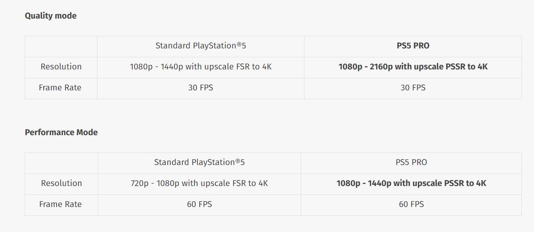
Task: Click "1080p - 1440p with upscale FSR to 4K" cell
Action: pos(201,67)
